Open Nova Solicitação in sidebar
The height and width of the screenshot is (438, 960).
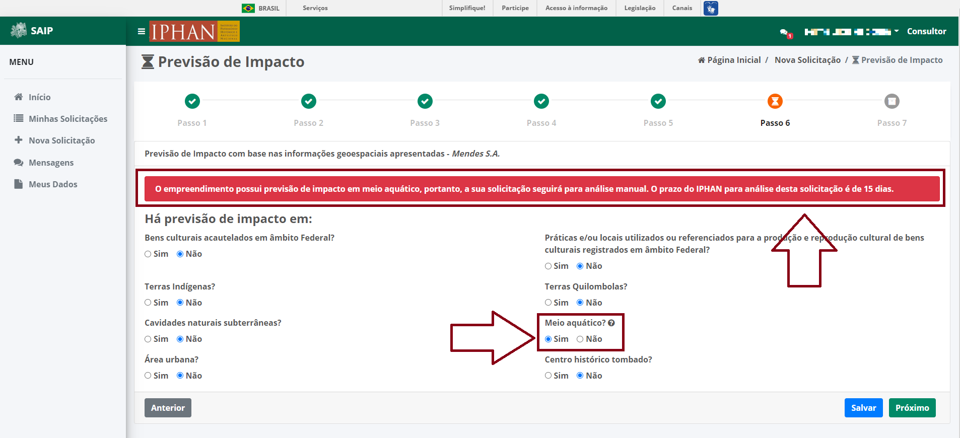pos(62,140)
